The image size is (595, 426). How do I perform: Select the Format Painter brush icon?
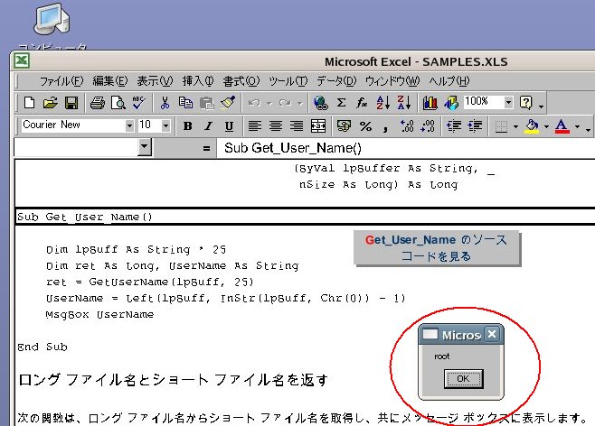pyautogui.click(x=228, y=103)
